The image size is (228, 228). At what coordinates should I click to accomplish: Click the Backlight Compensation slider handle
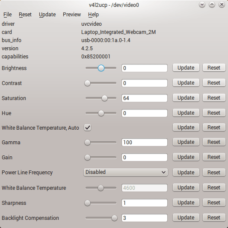(115, 218)
